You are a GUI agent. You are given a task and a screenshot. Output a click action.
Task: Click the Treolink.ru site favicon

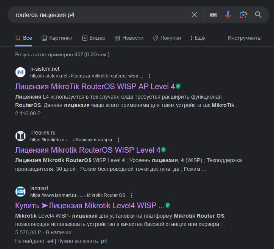20,136
